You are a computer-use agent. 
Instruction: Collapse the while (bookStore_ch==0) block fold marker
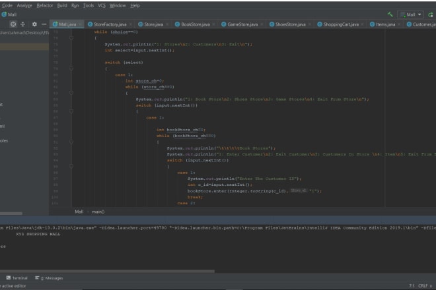pyautogui.click(x=71, y=142)
